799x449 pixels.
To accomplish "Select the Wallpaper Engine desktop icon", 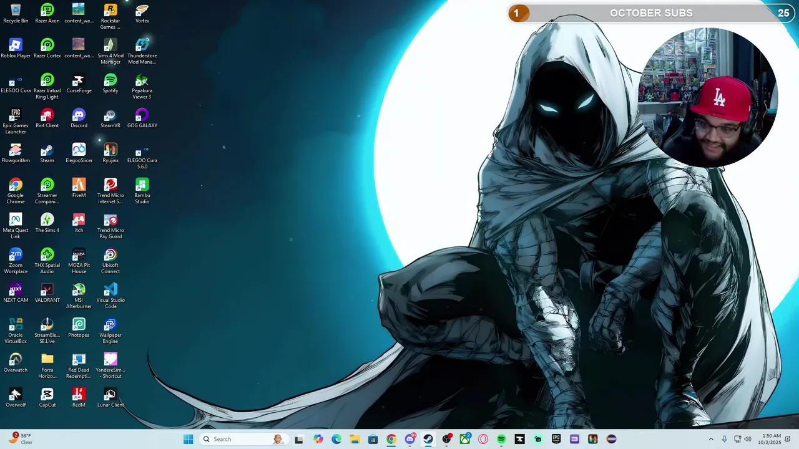I will click(x=110, y=331).
